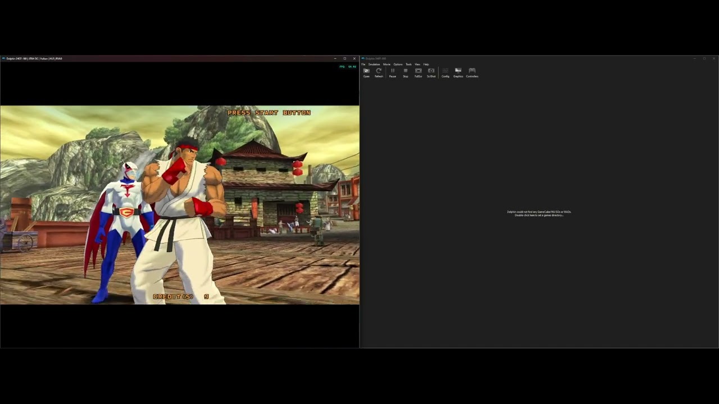
Task: Click the 'CREDIT(S) 9' text in game
Action: [x=181, y=296]
